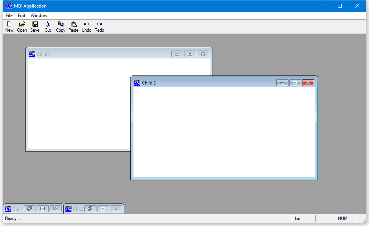Restore the leftmost minimized child window
This screenshot has height=226, width=369.
[x=29, y=209]
